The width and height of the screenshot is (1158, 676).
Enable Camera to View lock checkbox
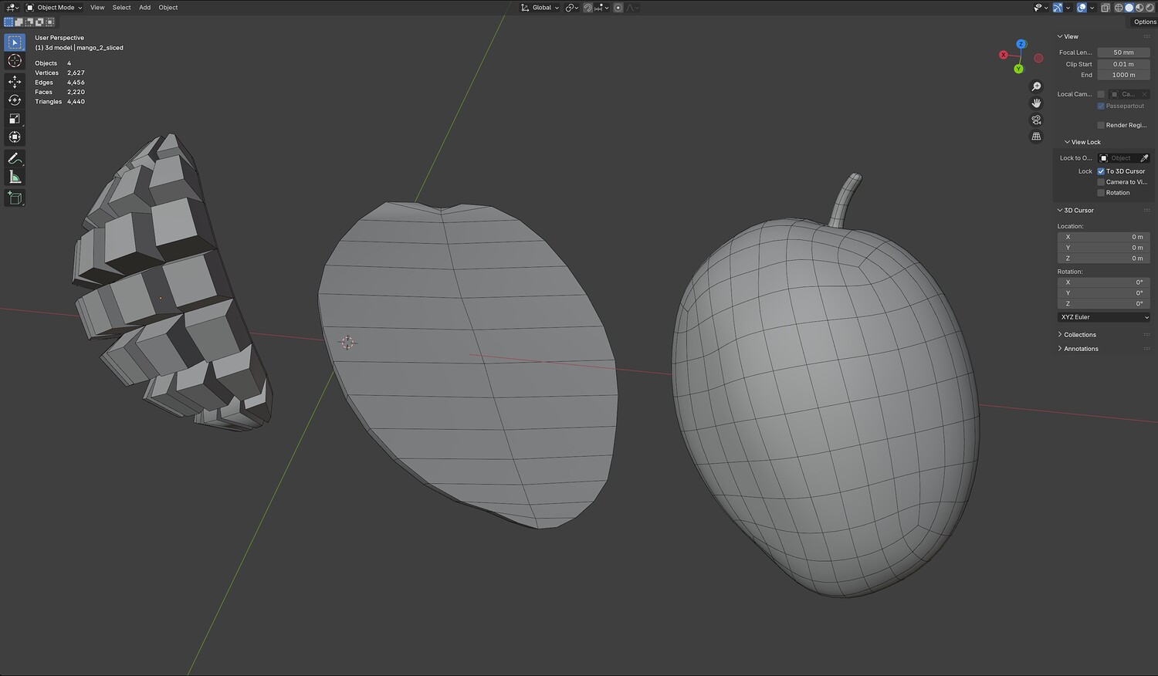click(x=1101, y=182)
